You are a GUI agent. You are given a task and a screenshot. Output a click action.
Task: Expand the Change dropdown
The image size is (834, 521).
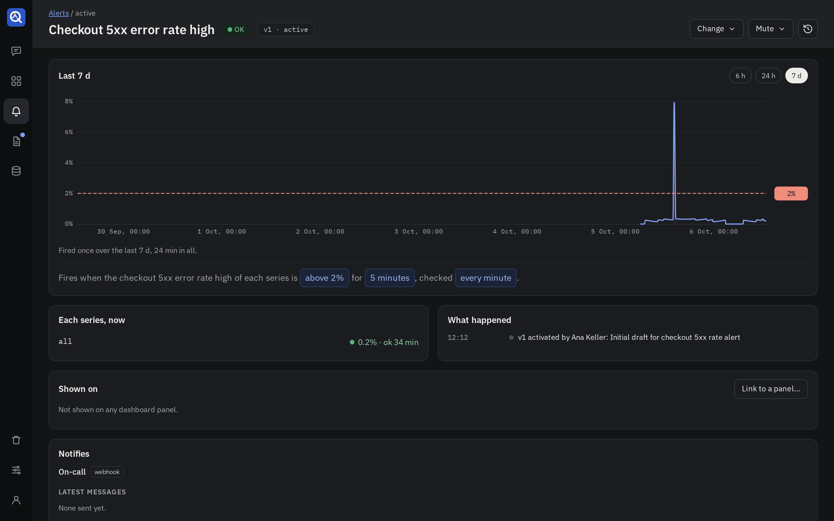[x=716, y=29]
